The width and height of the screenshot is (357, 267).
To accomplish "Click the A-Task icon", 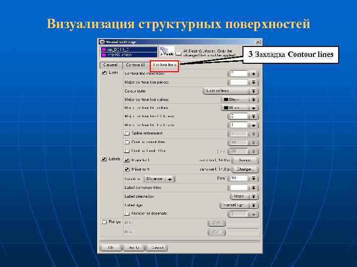I will click(167, 51).
